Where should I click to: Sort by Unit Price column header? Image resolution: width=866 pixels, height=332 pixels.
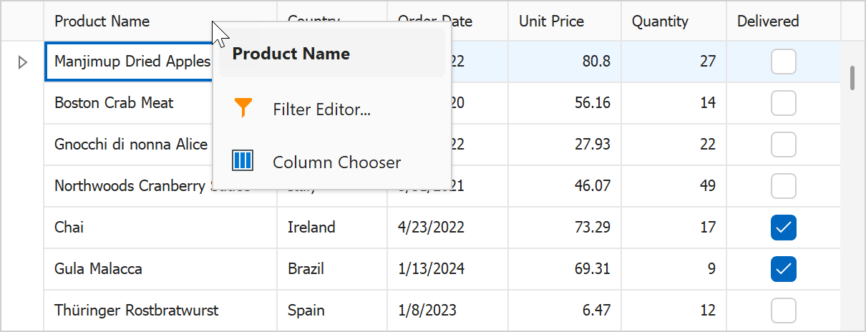click(551, 21)
